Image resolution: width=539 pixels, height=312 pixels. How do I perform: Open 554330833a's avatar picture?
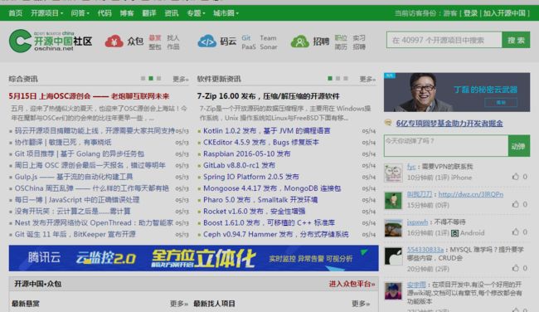tap(393, 256)
